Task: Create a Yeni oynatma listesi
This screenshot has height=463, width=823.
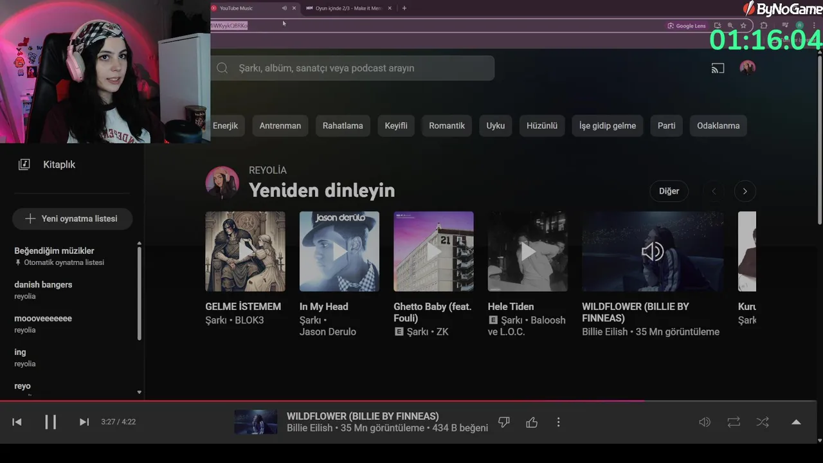Action: [x=73, y=219]
